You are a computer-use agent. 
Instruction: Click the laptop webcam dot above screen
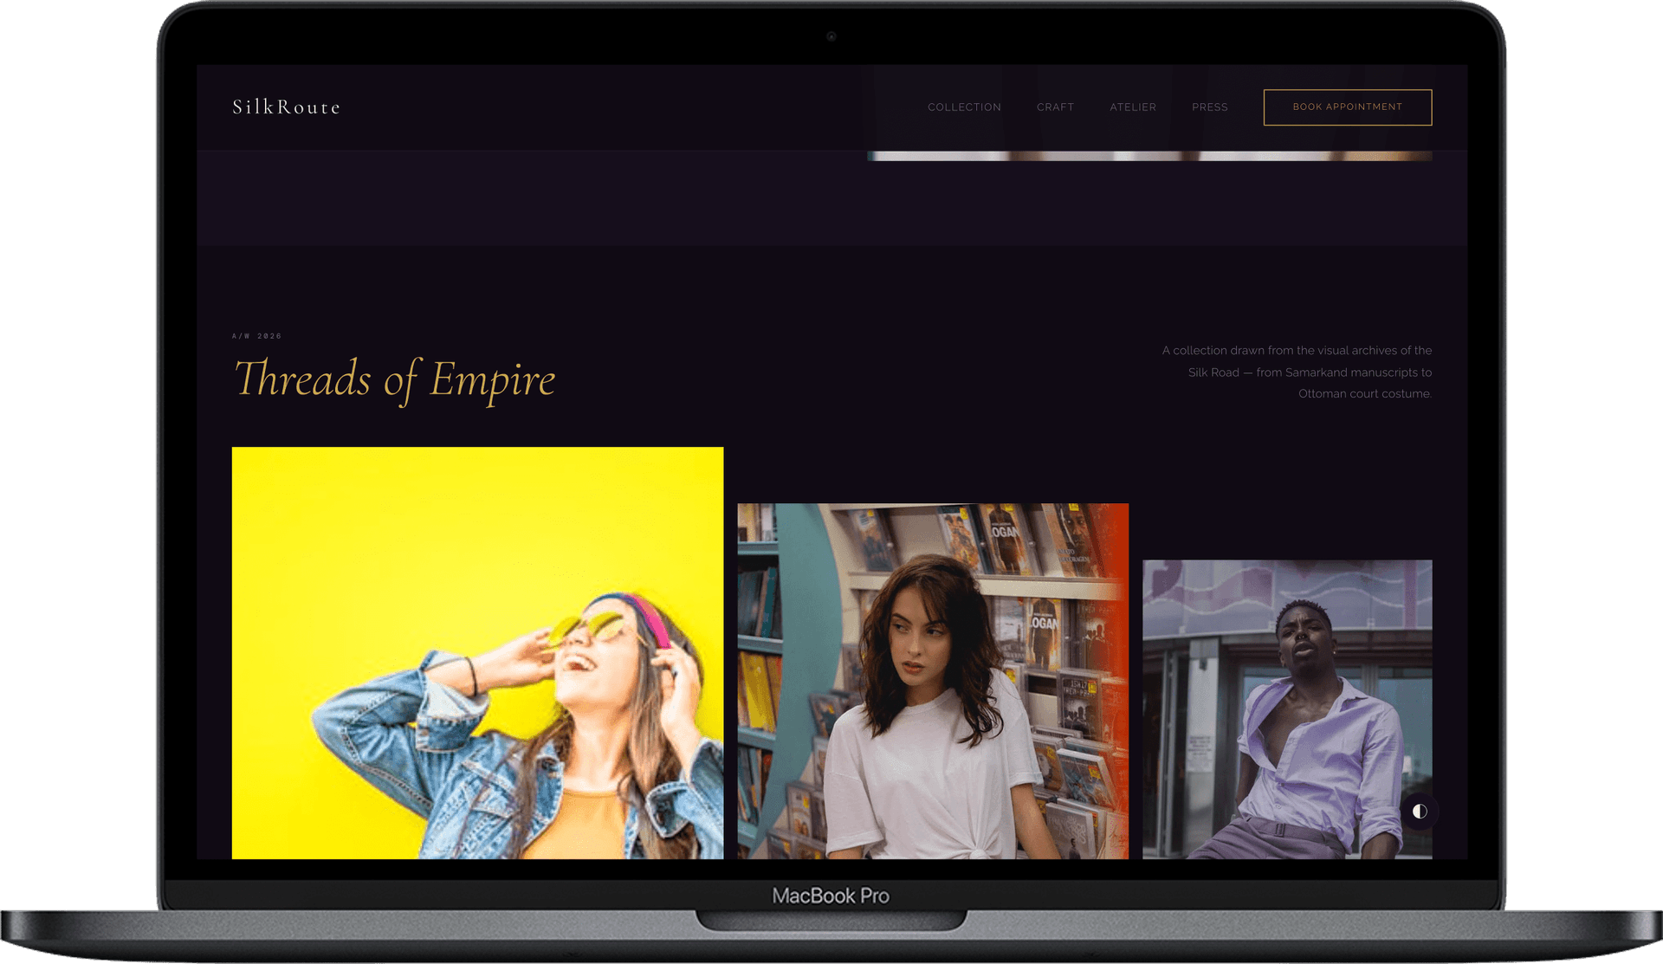point(831,36)
